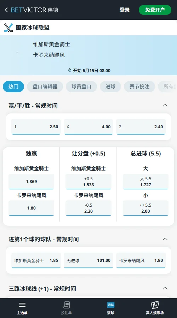Select 小 5.5 odds 2.00

(145, 208)
